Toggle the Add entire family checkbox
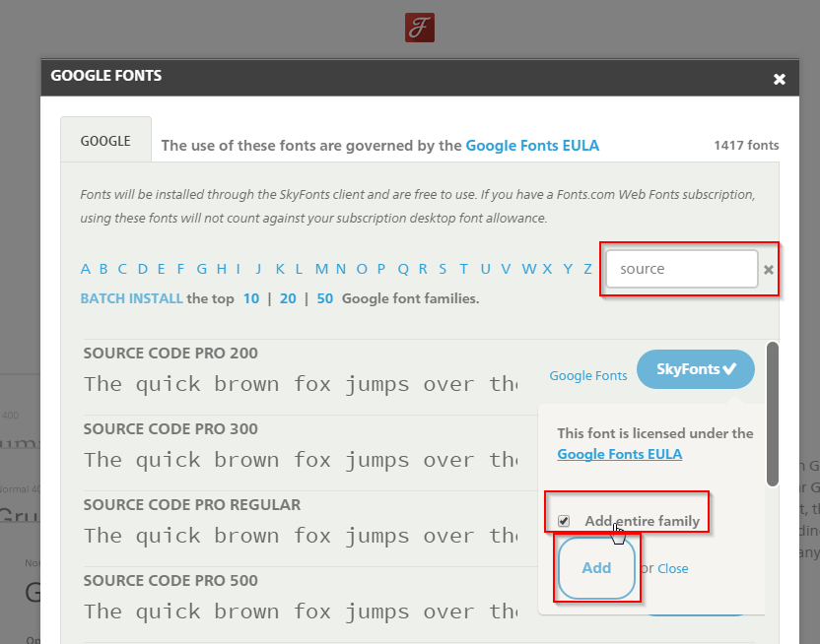The height and width of the screenshot is (644, 820). click(564, 520)
